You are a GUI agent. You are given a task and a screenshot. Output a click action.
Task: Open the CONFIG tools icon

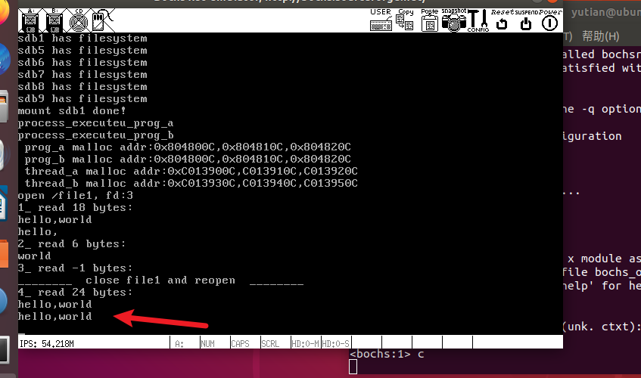coord(478,20)
